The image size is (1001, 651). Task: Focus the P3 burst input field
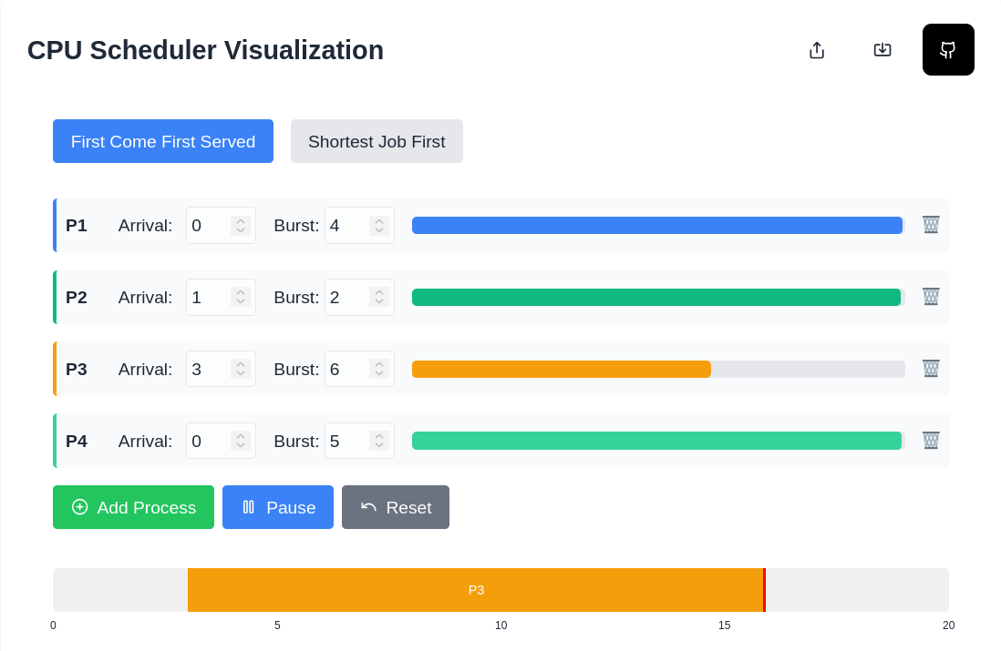coord(359,369)
